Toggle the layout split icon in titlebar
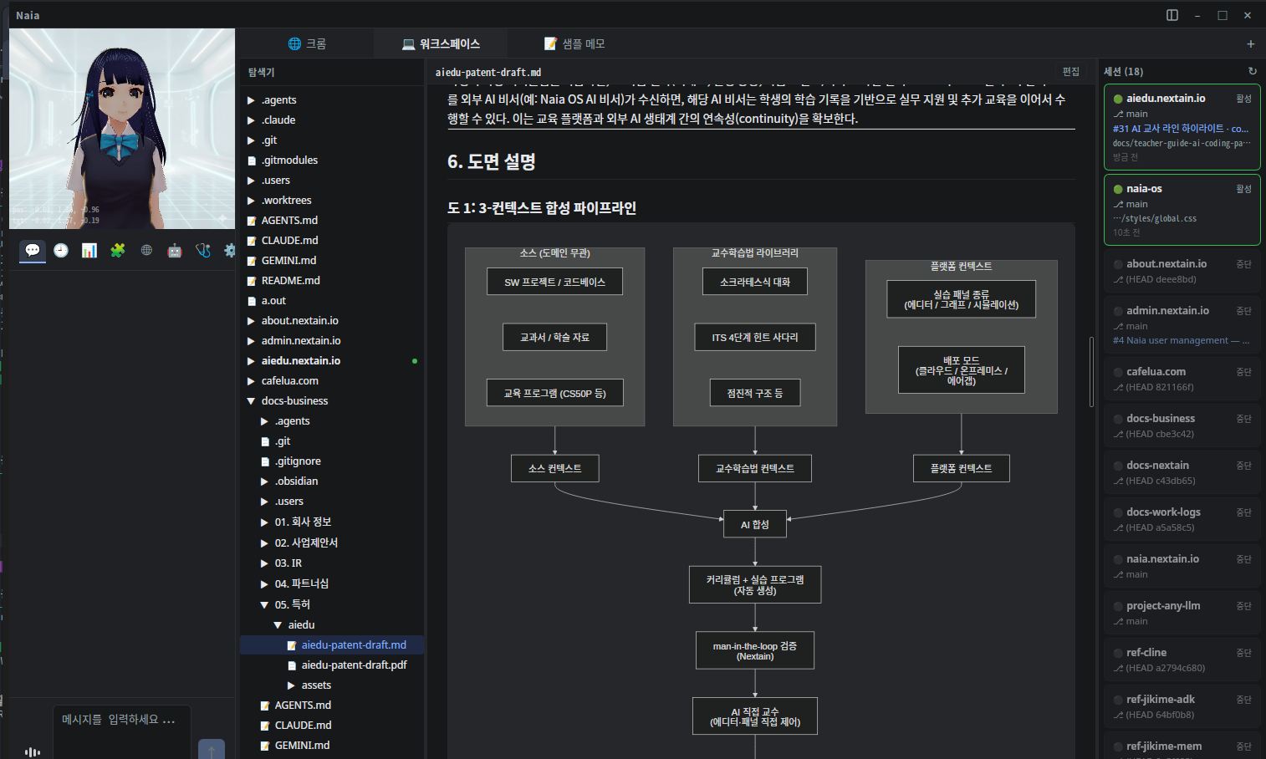This screenshot has height=759, width=1266. pos(1172,14)
